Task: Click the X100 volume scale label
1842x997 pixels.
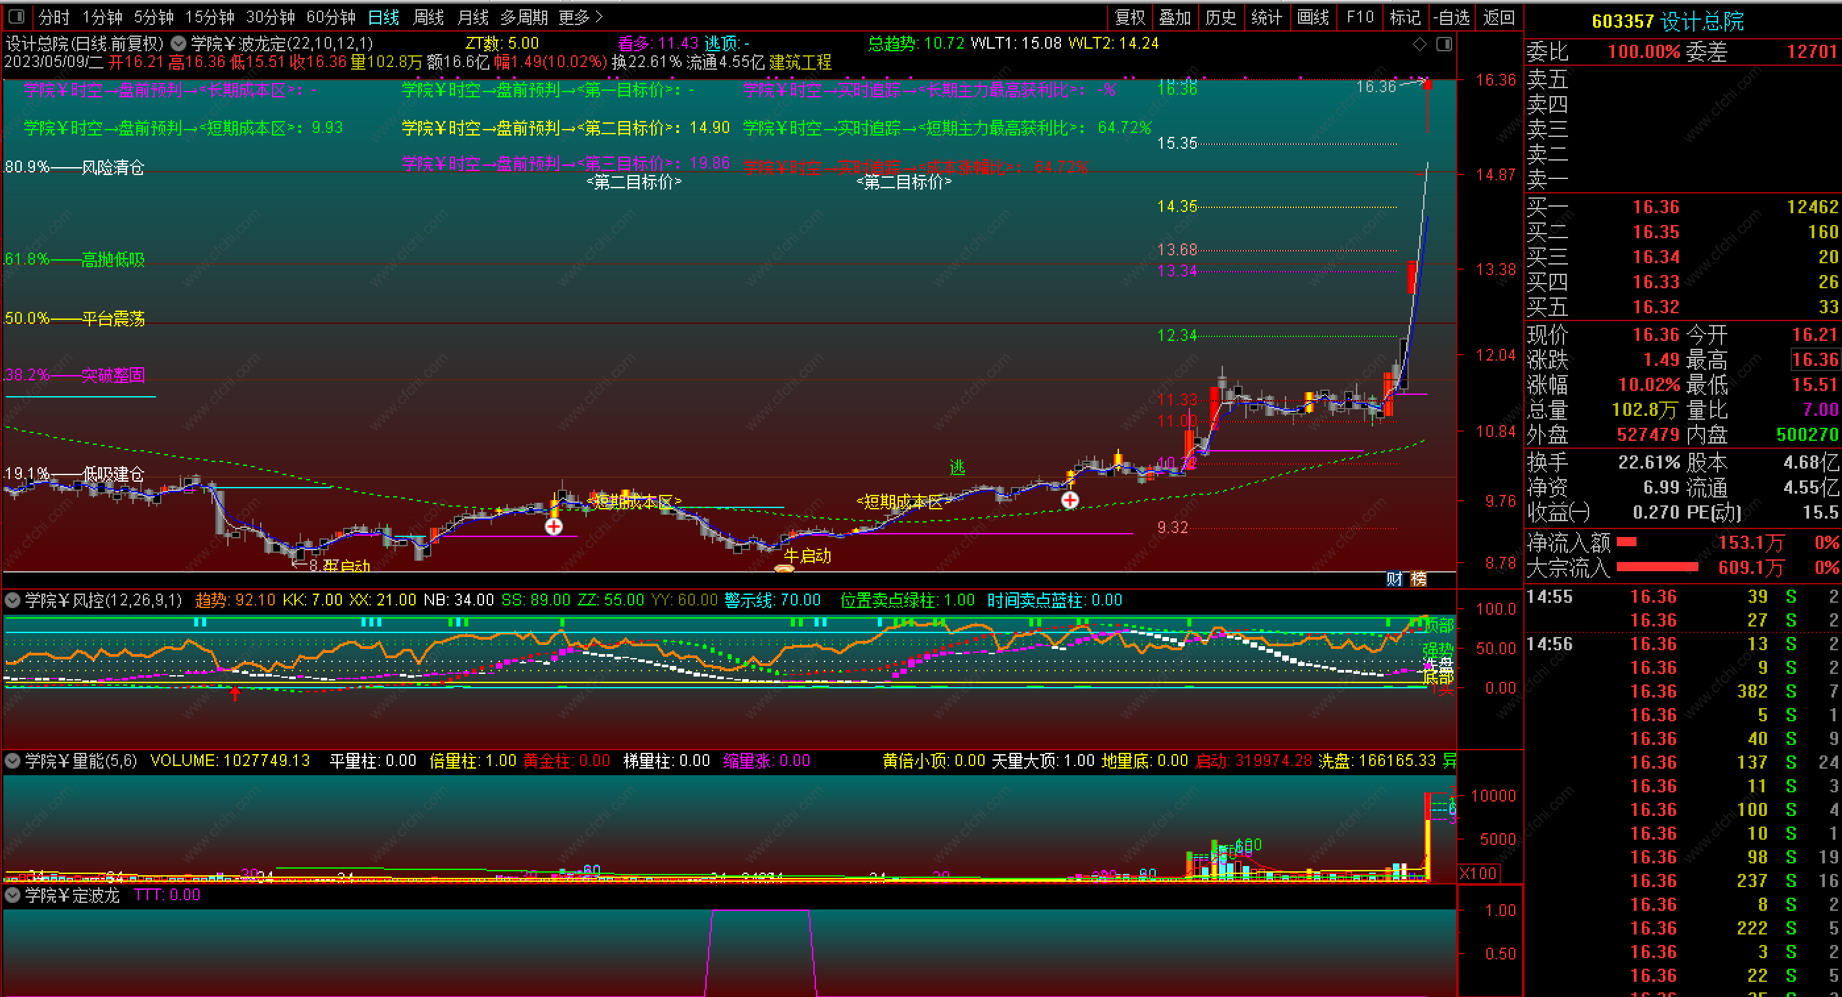Action: click(1477, 873)
